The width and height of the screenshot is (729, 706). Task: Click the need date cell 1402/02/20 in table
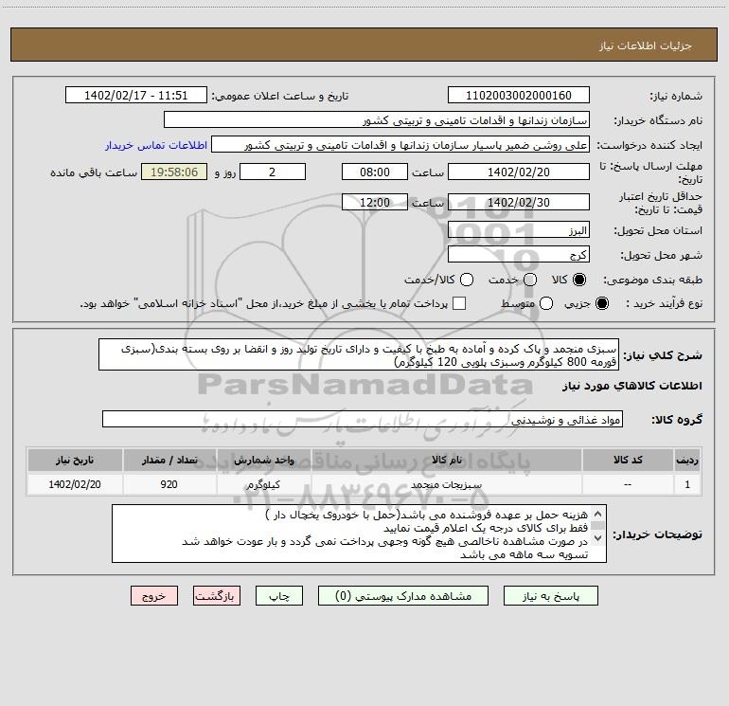75,484
